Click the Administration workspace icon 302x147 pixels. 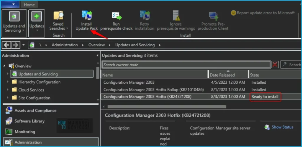point(9,142)
